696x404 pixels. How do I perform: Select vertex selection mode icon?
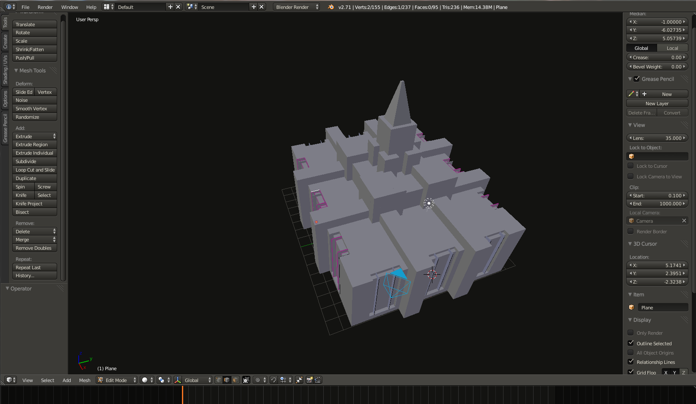coord(219,380)
